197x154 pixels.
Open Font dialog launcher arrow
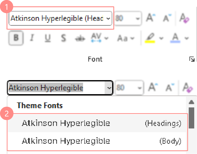(192, 59)
